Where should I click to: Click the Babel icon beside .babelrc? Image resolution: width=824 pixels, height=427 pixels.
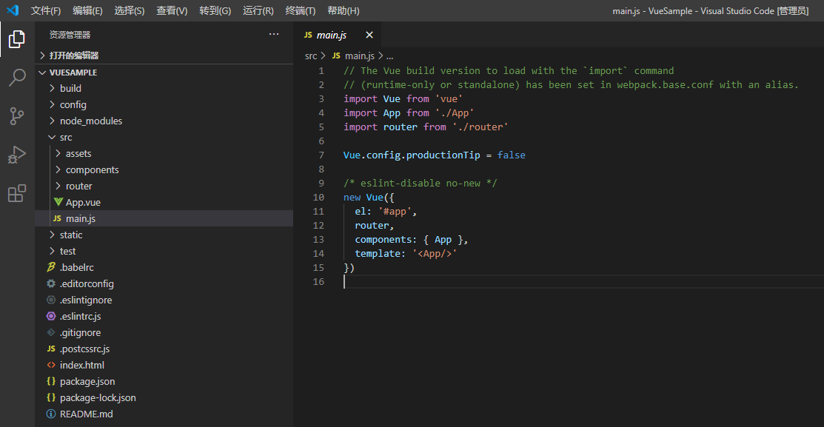[51, 267]
